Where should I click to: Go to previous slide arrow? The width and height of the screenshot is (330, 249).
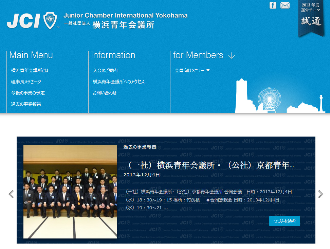(x=11, y=194)
